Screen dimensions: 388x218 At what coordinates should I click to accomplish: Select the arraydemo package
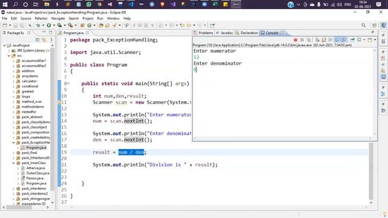pyautogui.click(x=30, y=76)
